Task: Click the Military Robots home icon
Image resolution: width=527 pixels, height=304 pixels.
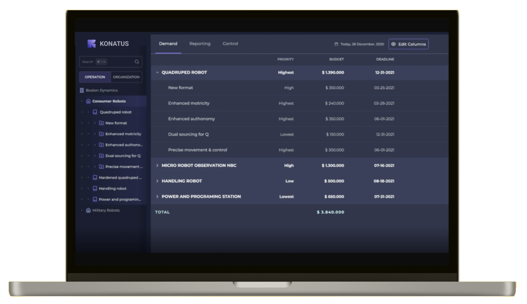Action: (88, 211)
